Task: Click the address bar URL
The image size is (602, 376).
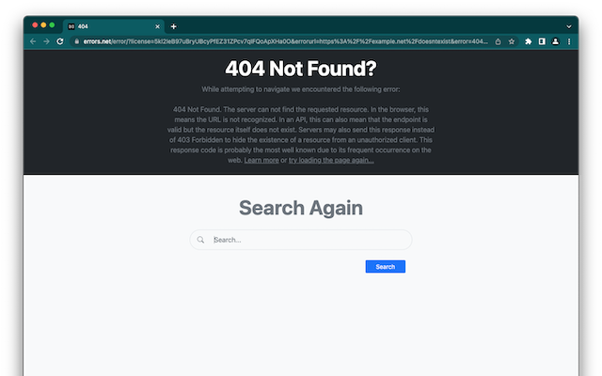Action: pyautogui.click(x=286, y=41)
